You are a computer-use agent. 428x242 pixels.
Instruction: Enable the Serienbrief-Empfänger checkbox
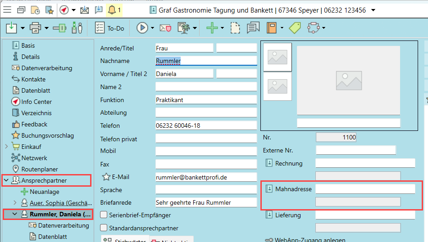[104, 215]
